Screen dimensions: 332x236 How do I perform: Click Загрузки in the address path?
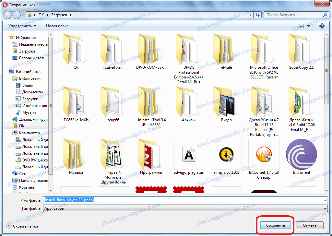click(59, 15)
